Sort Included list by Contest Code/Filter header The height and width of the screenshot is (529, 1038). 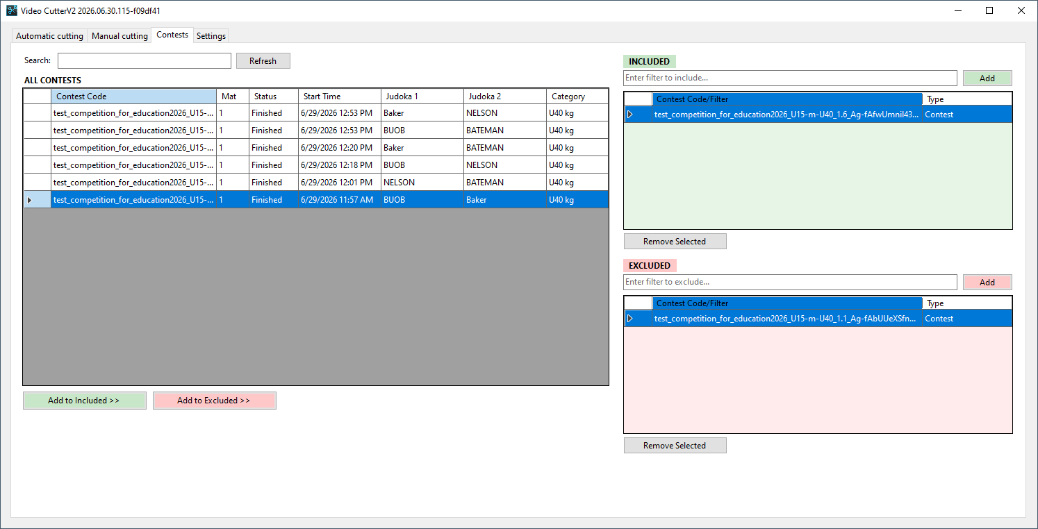point(787,99)
